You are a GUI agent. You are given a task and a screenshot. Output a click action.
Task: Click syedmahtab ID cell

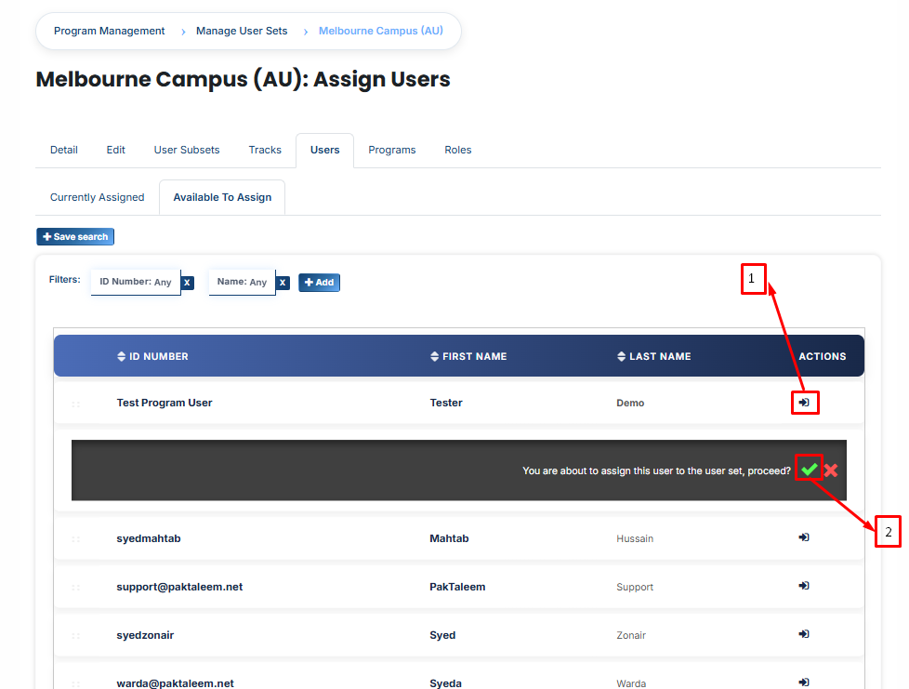[x=149, y=538]
